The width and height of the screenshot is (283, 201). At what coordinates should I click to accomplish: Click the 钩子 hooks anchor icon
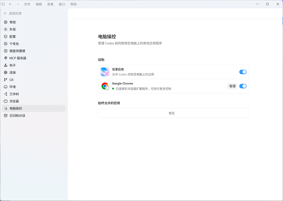click(6, 65)
